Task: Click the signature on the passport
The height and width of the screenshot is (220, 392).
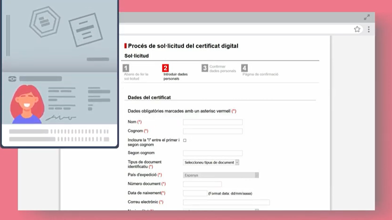Action: [x=60, y=118]
